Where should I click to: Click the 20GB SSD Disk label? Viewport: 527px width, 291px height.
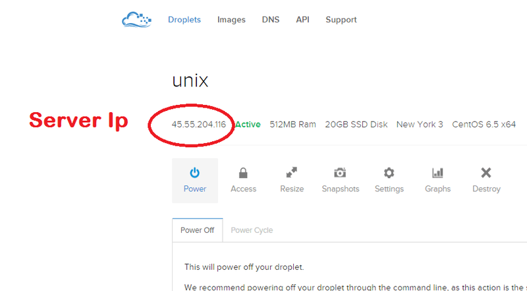(356, 124)
